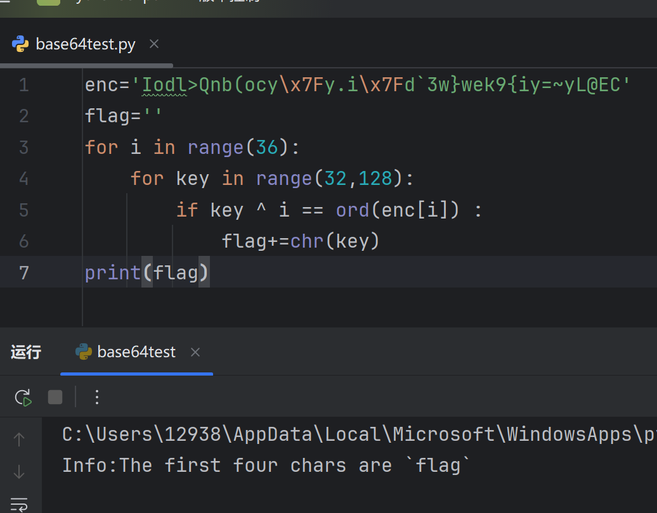Image resolution: width=657 pixels, height=513 pixels.
Task: Click the Python file icon on editor tab
Action: click(x=20, y=44)
